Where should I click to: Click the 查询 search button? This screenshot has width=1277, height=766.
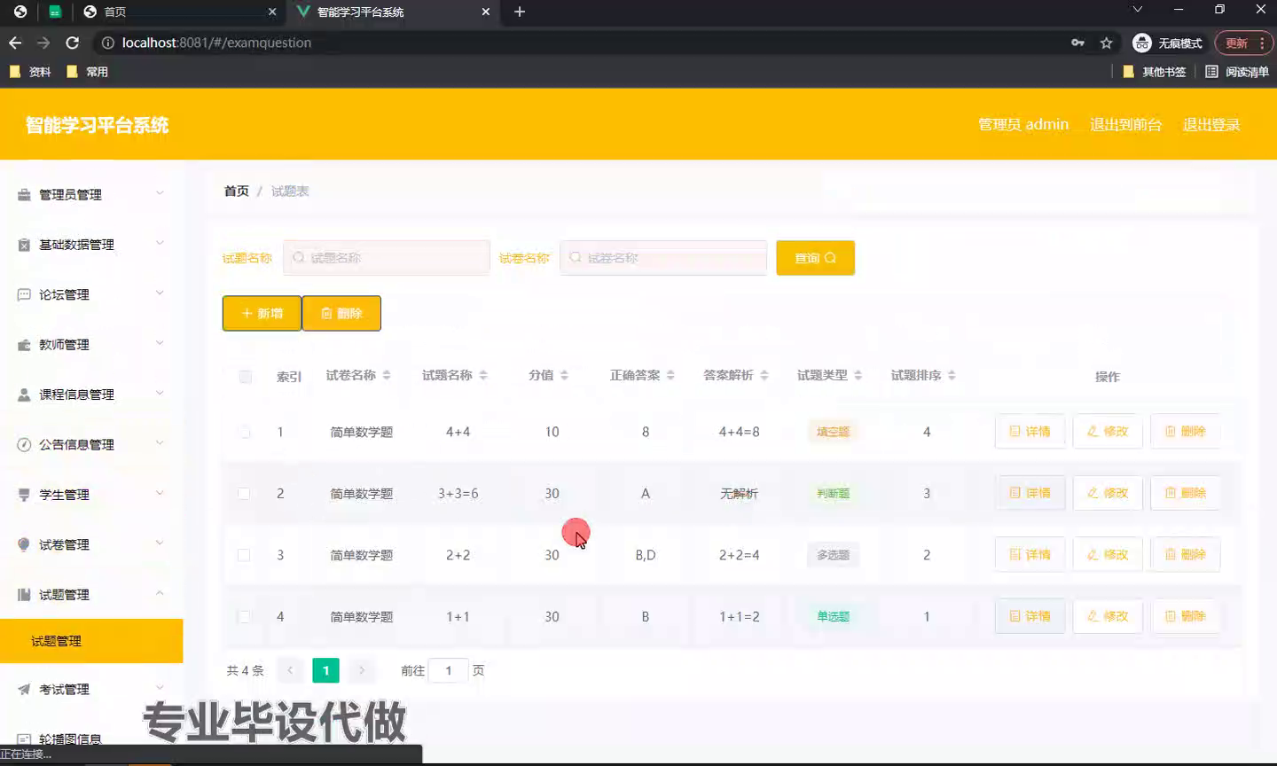[815, 258]
